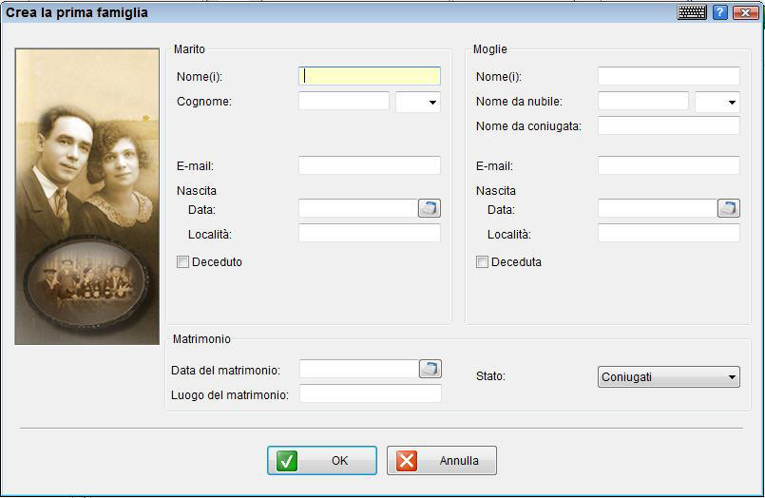Click the Moglie birth Data field
The height and width of the screenshot is (498, 765).
pos(658,208)
